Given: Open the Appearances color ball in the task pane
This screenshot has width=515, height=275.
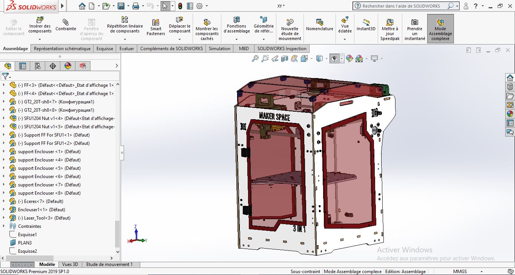Looking at the screenshot, I should point(510,114).
